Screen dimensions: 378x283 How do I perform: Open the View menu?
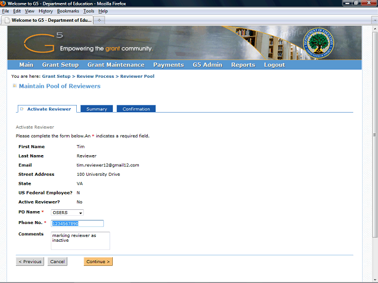(30, 11)
